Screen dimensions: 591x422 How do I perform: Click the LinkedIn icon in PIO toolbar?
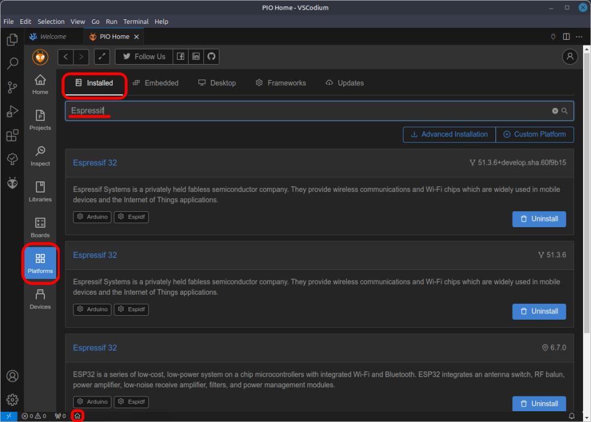pos(196,57)
